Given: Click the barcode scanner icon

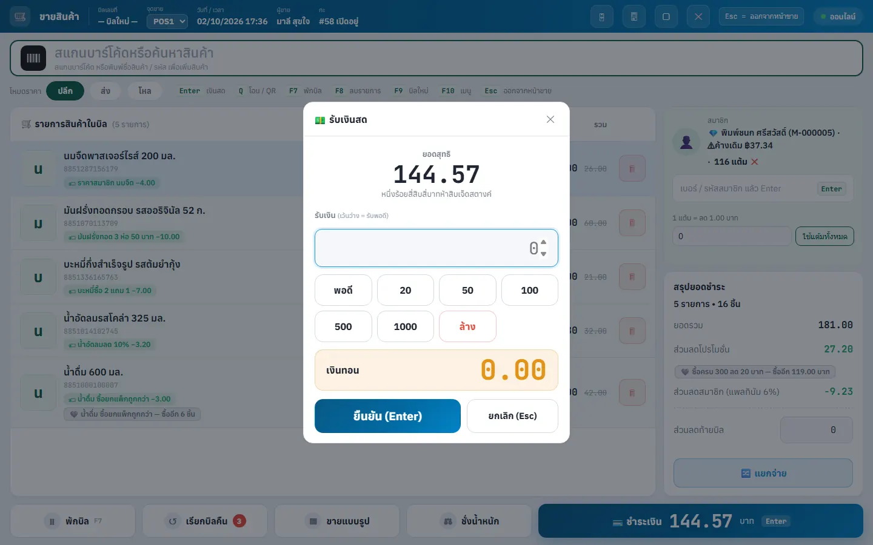Looking at the screenshot, I should [x=33, y=58].
